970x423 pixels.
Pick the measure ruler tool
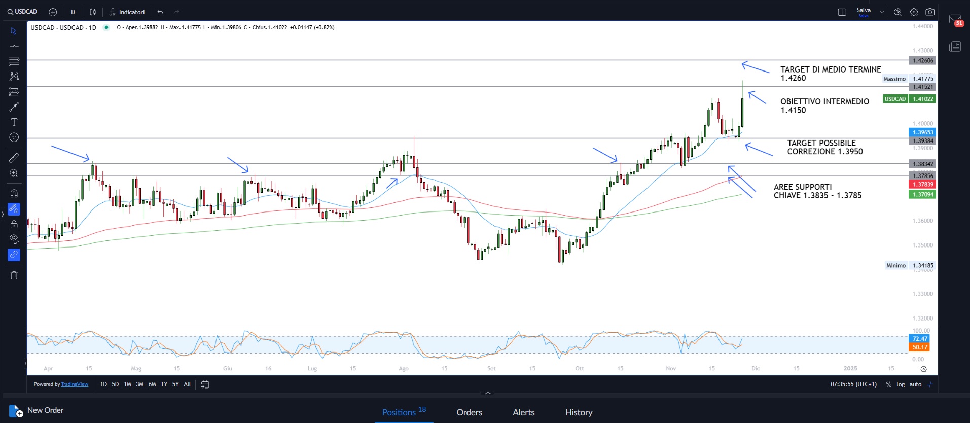tap(14, 158)
